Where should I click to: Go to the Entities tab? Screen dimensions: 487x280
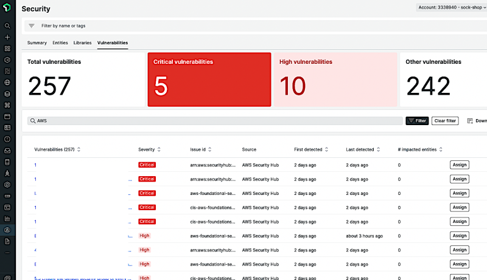tap(60, 43)
